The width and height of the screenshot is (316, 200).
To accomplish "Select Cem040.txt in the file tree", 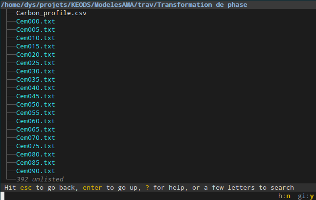I will tap(36, 88).
